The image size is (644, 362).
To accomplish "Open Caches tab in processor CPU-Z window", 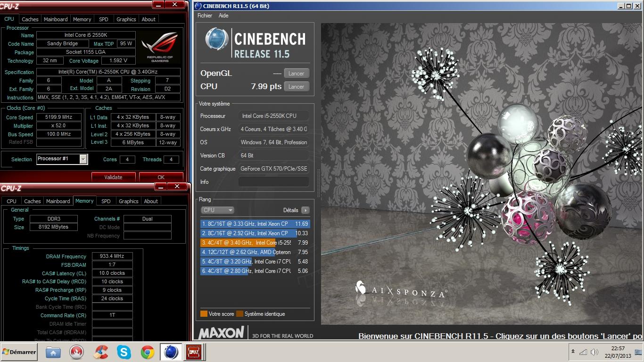I will pos(30,19).
